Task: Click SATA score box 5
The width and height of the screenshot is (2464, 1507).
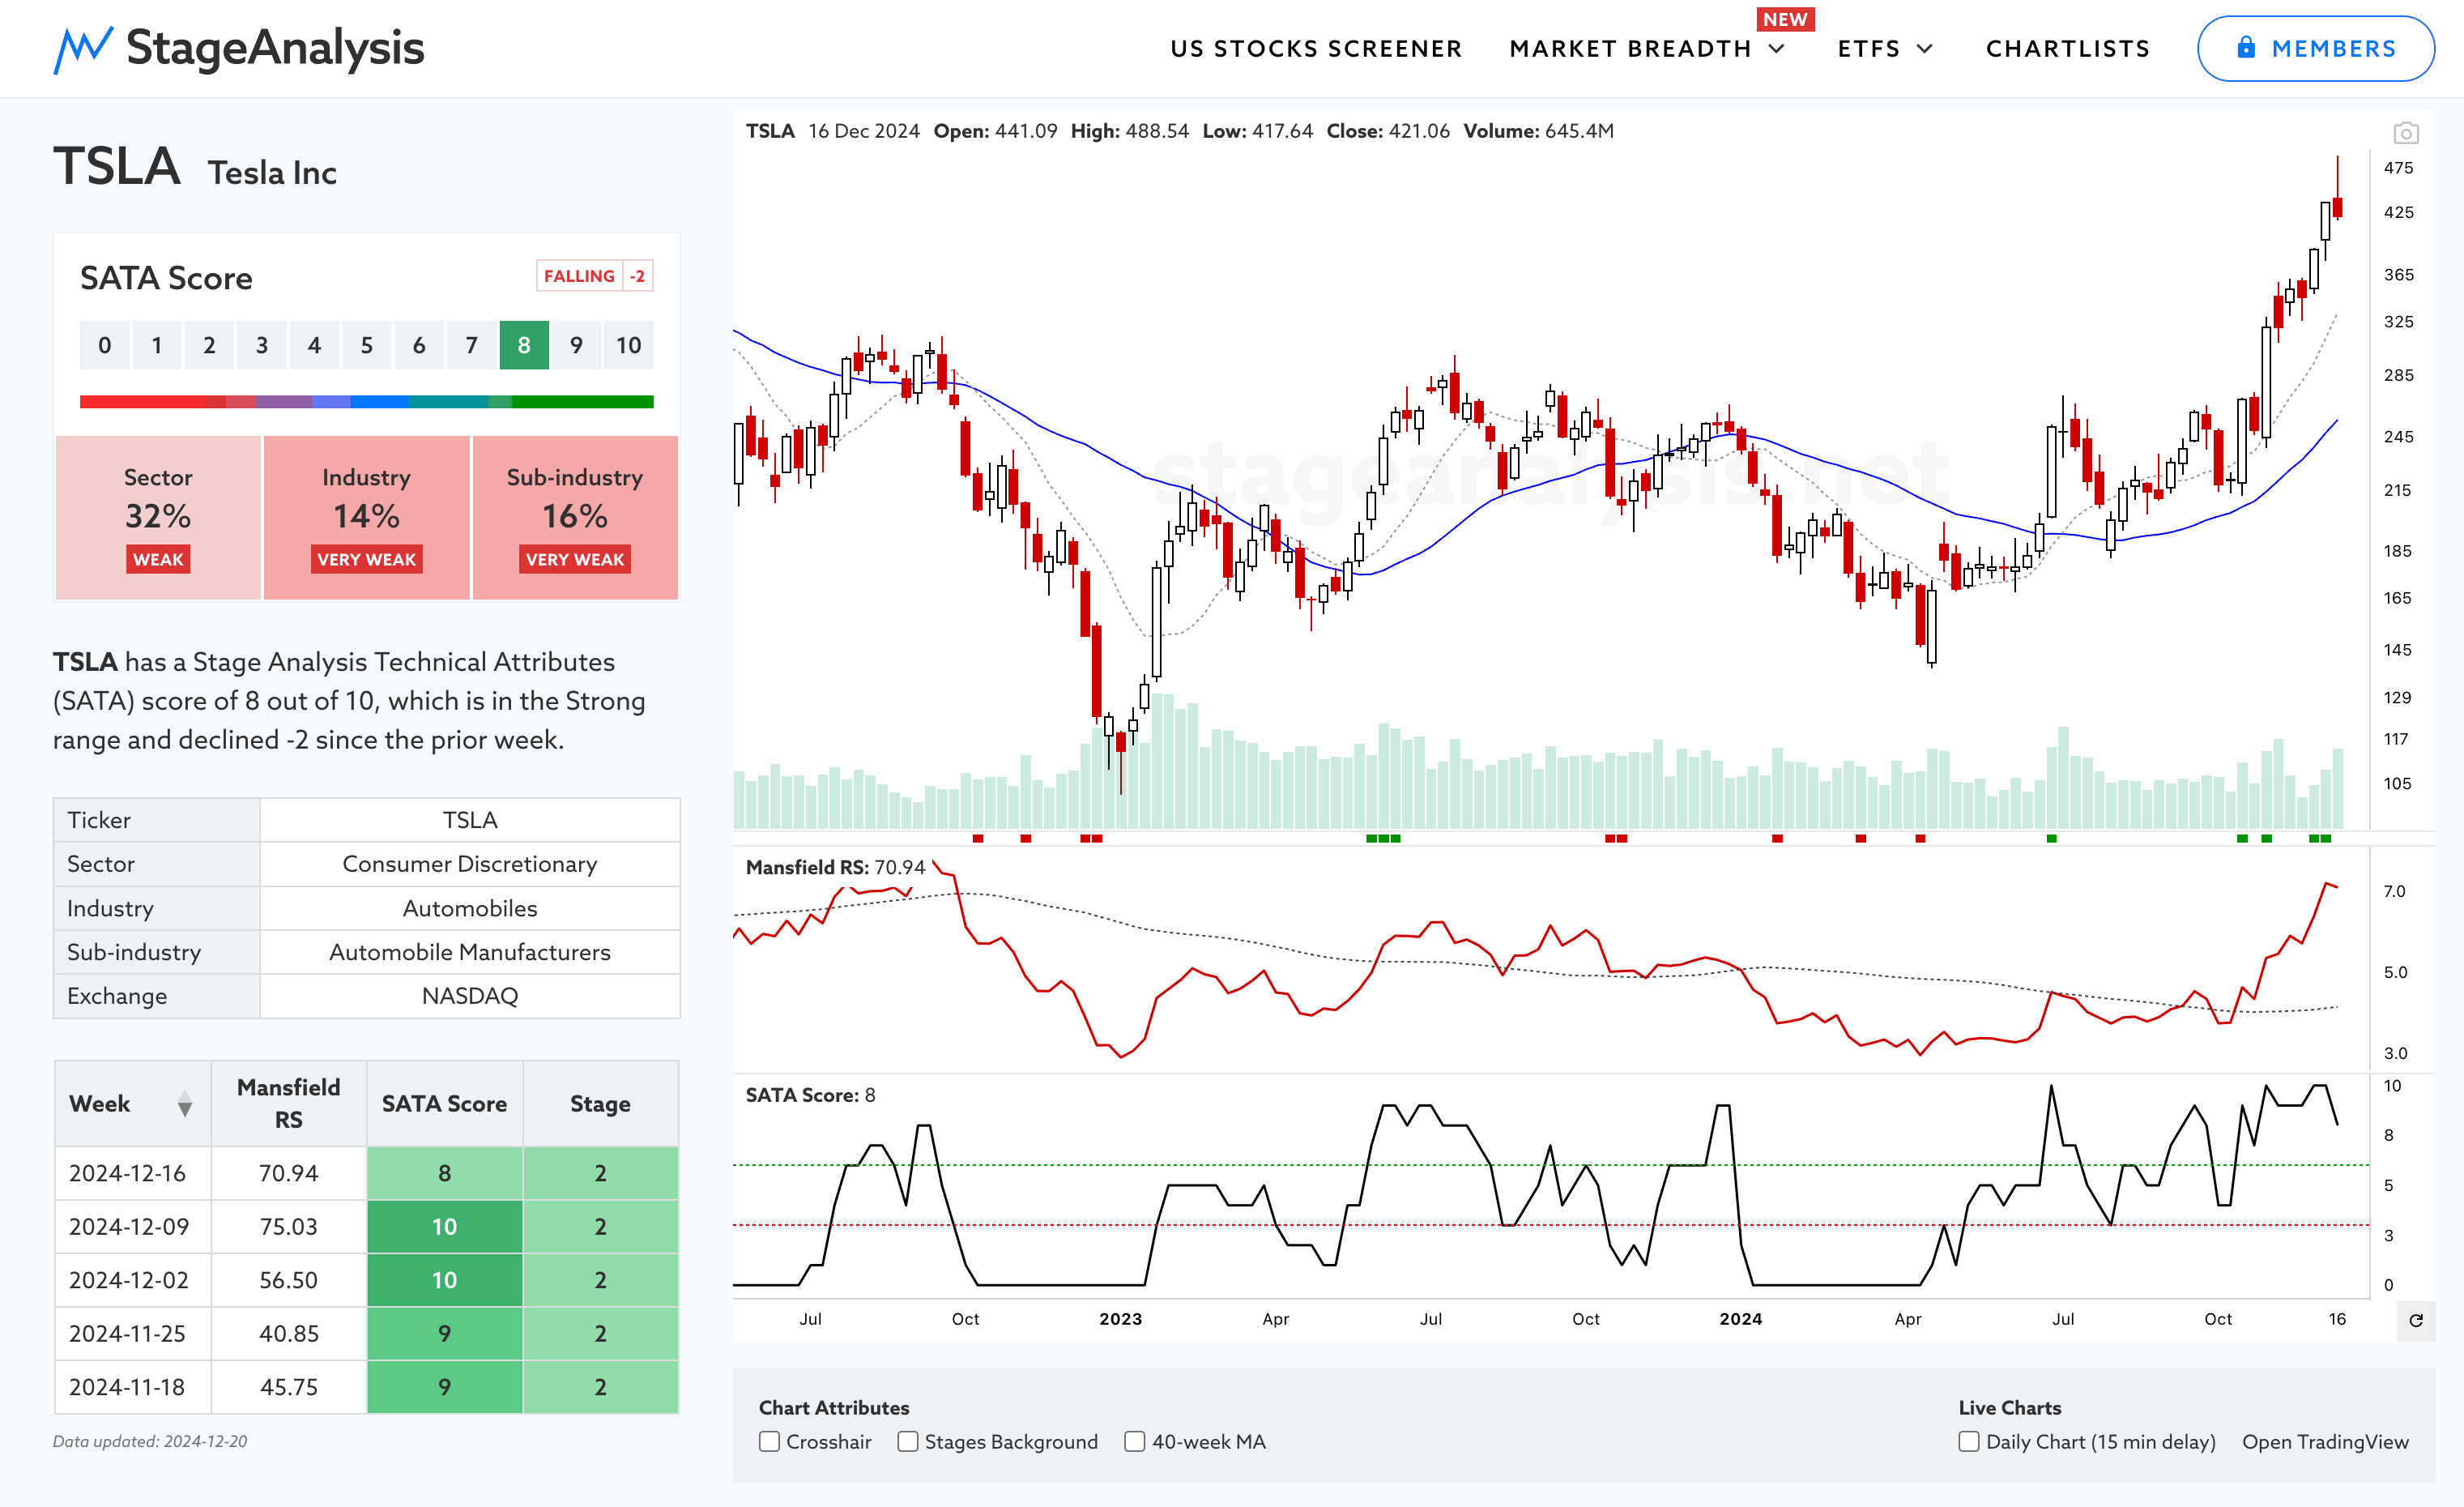Action: (366, 345)
